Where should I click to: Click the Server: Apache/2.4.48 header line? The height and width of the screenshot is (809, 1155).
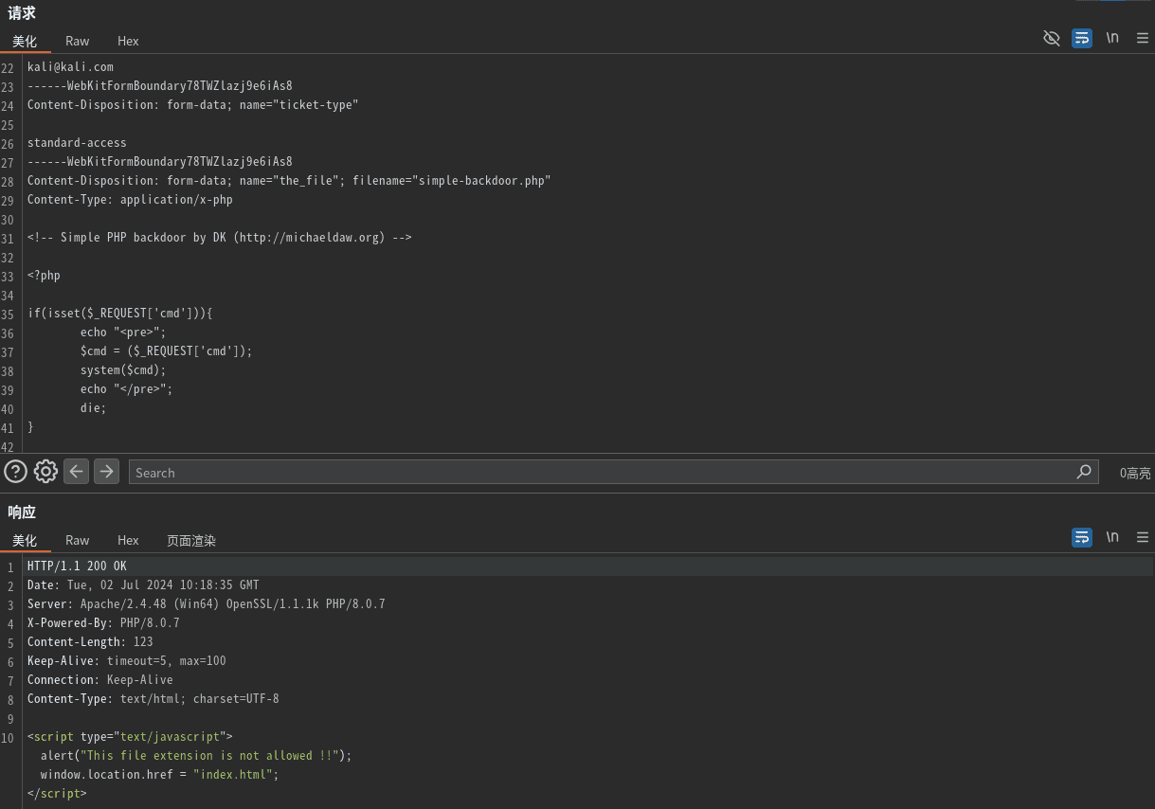pyautogui.click(x=207, y=604)
